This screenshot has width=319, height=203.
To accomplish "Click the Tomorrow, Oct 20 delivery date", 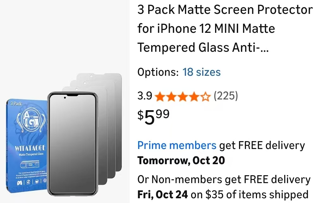I will point(181,161).
